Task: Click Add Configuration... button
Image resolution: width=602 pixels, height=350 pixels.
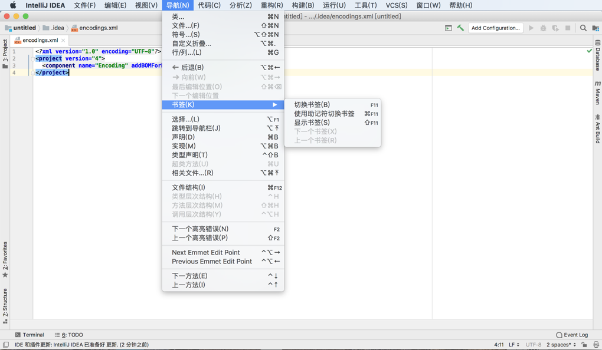Action: (x=495, y=28)
